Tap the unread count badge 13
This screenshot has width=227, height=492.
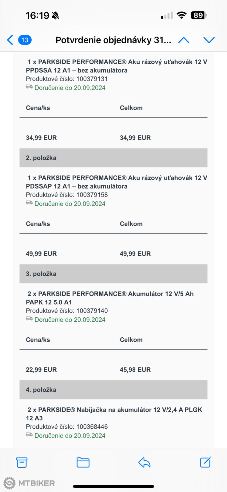[25, 40]
